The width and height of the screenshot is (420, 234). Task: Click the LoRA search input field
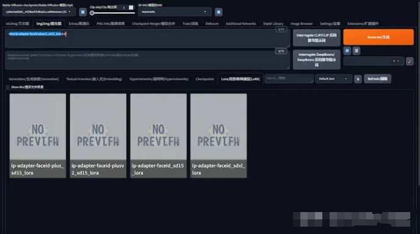point(289,79)
